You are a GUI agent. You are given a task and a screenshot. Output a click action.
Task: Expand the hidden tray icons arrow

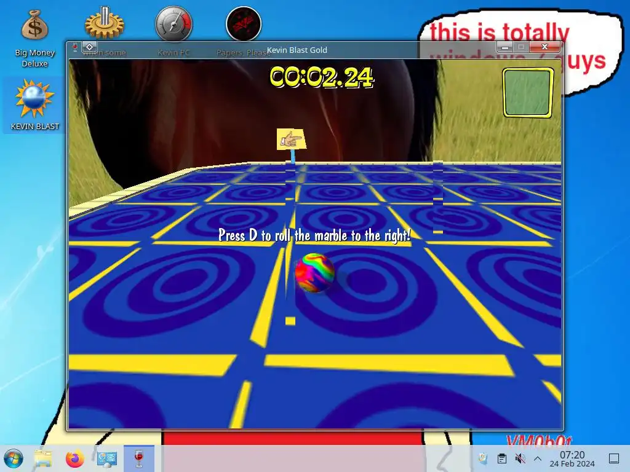538,458
